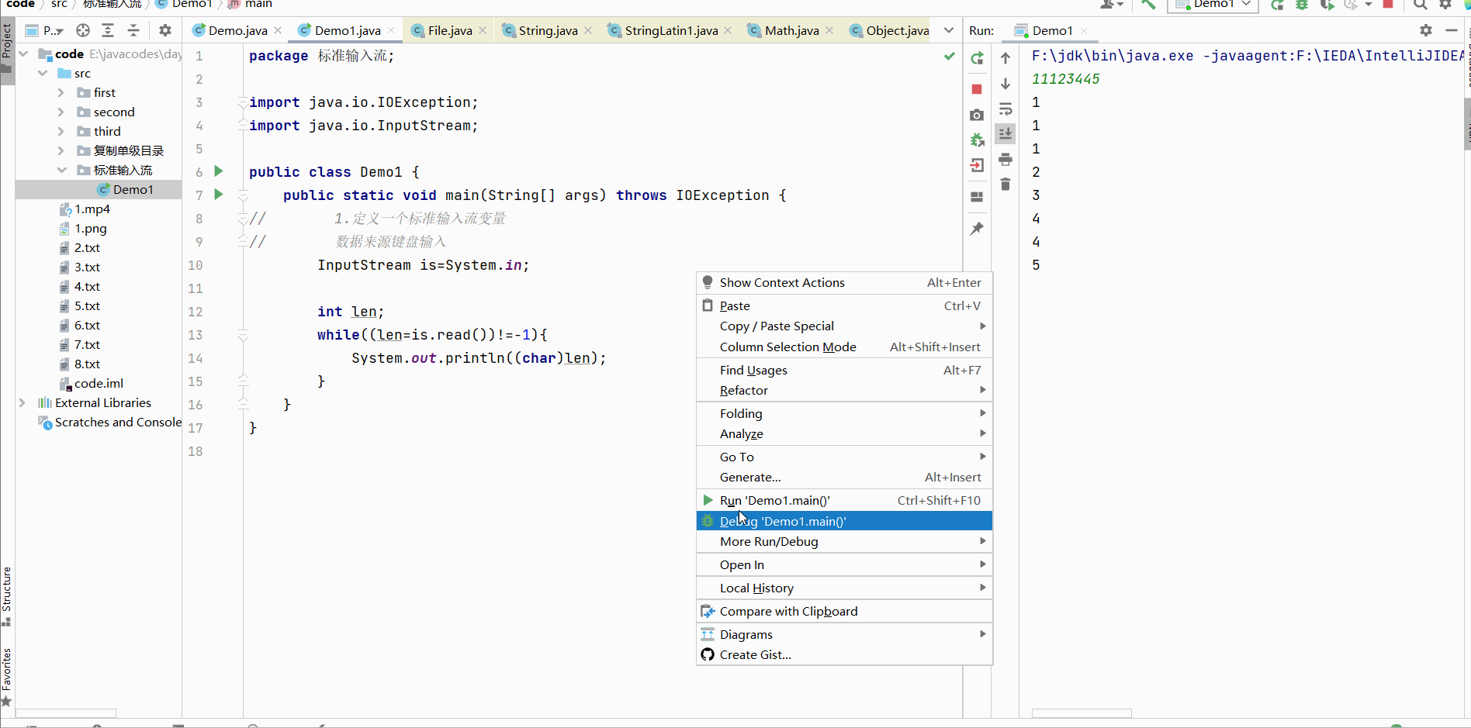The height and width of the screenshot is (728, 1471).
Task: Choose Run 'Demo1.main()' from context menu
Action: 844,500
